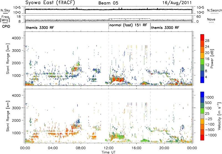The width and height of the screenshot is (222, 154).
Task: Click the '12:00' time tick label
Action: tap(109, 148)
